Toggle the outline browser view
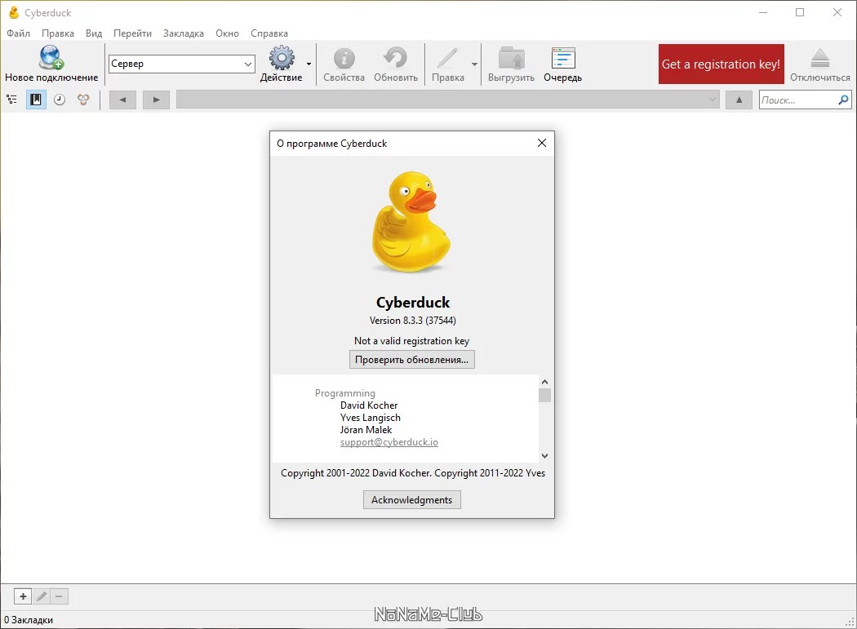This screenshot has height=629, width=857. pyautogui.click(x=11, y=100)
